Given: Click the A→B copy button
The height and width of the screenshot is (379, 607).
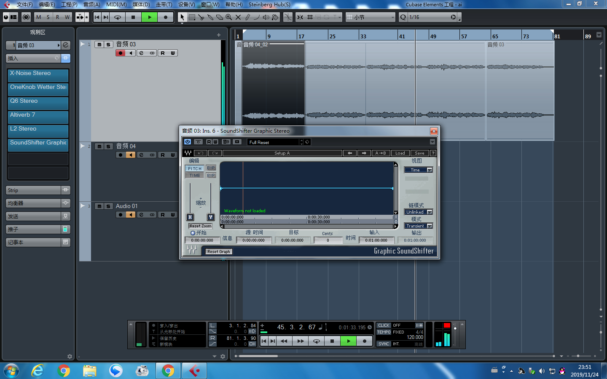Looking at the screenshot, I should (381, 153).
